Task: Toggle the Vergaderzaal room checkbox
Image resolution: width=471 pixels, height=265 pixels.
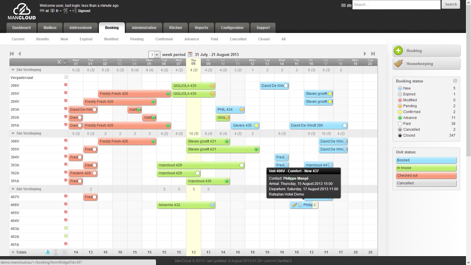Action: (x=66, y=77)
